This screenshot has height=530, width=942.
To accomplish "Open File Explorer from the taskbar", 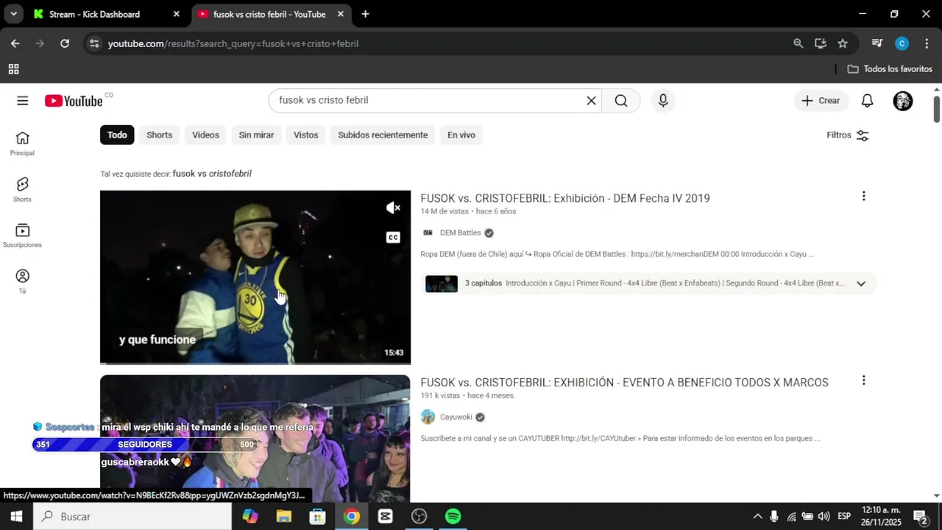I will (x=283, y=517).
